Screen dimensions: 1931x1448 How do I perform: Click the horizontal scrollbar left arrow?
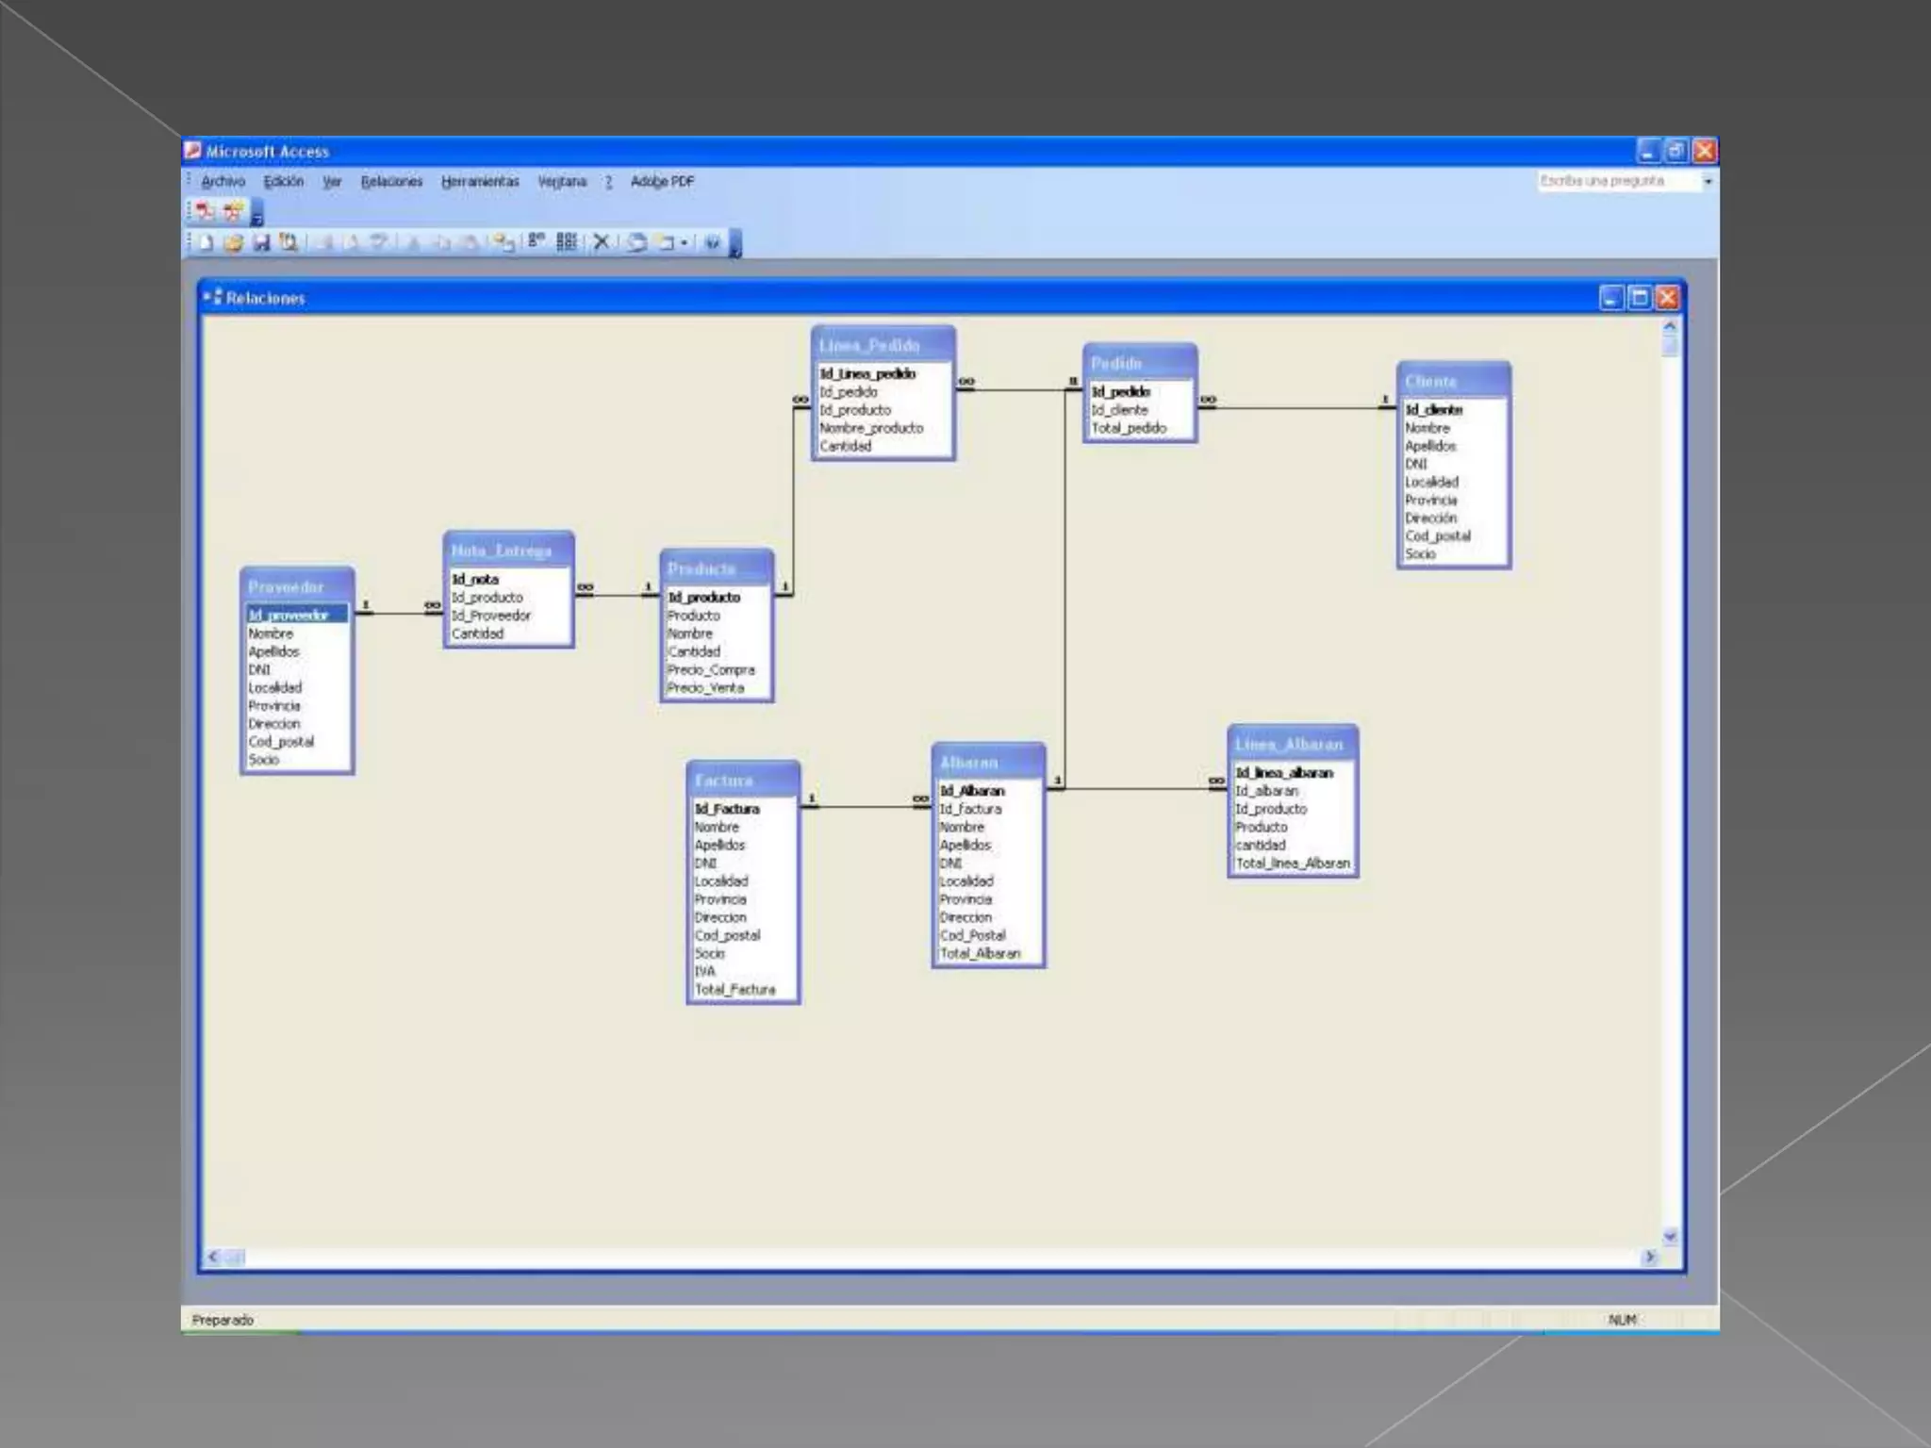pyautogui.click(x=213, y=1257)
